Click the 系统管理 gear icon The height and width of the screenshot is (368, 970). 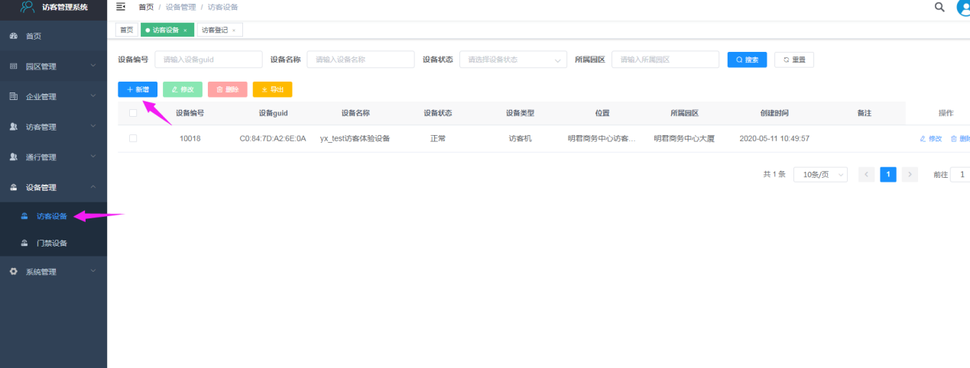coord(13,272)
